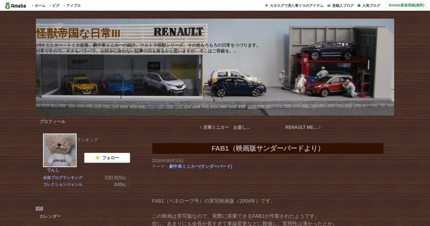Open ピグ in top navigation
Image resolution: width=430 pixels, height=226 pixels.
coord(56,5)
